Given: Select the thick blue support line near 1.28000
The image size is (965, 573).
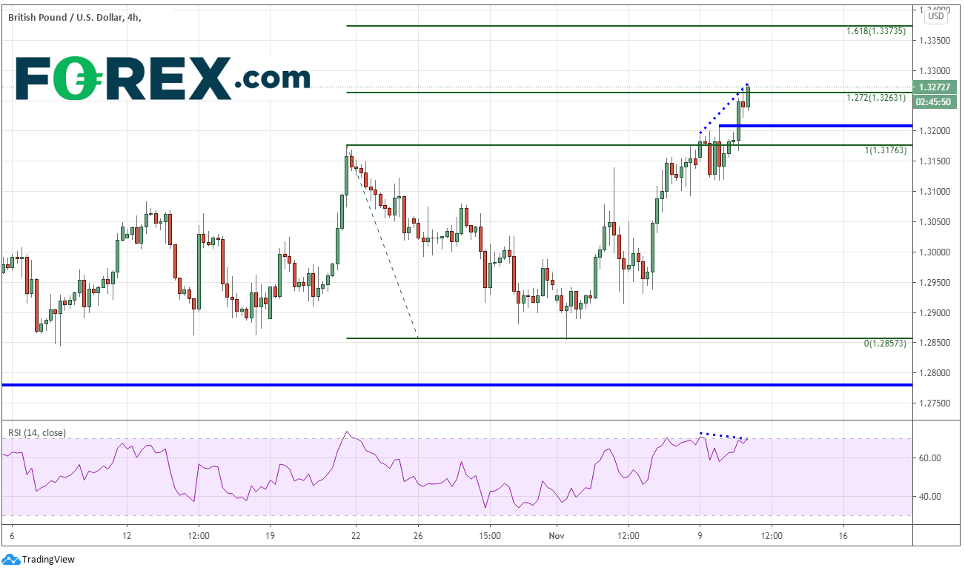Looking at the screenshot, I should pyautogui.click(x=457, y=385).
